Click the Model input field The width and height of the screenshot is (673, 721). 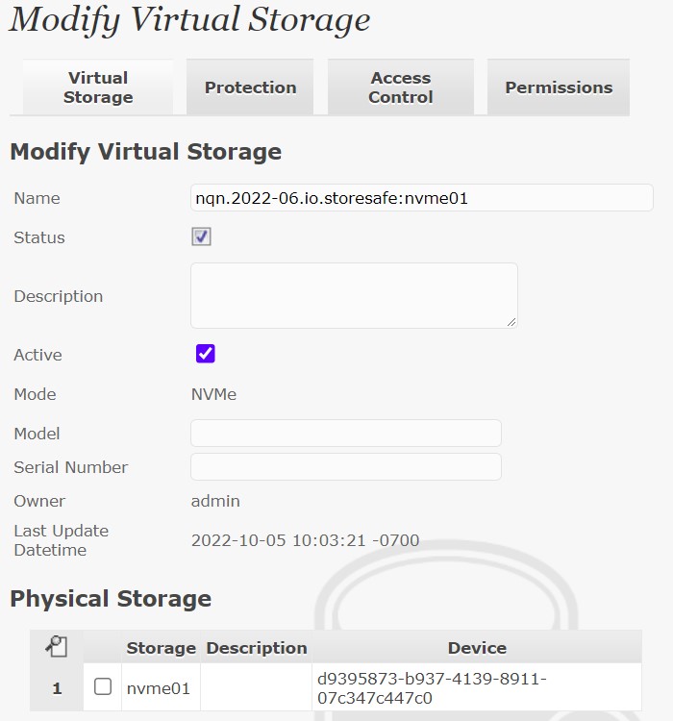click(346, 434)
